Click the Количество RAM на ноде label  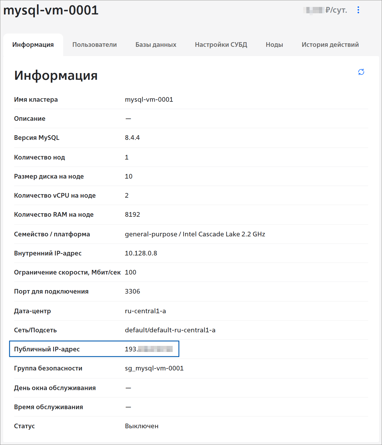(54, 214)
